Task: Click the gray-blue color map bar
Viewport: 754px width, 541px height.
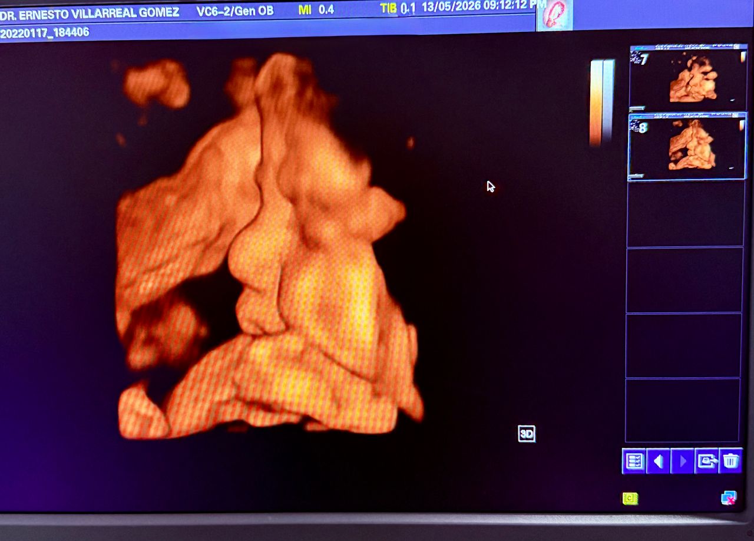Action: pos(609,101)
